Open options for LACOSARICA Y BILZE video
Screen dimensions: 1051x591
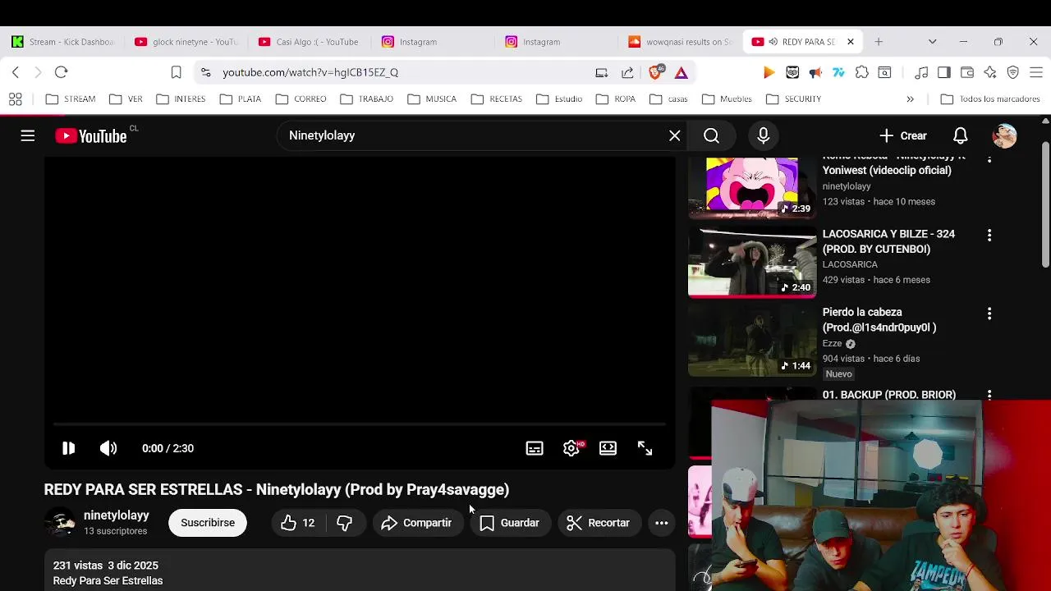click(989, 235)
